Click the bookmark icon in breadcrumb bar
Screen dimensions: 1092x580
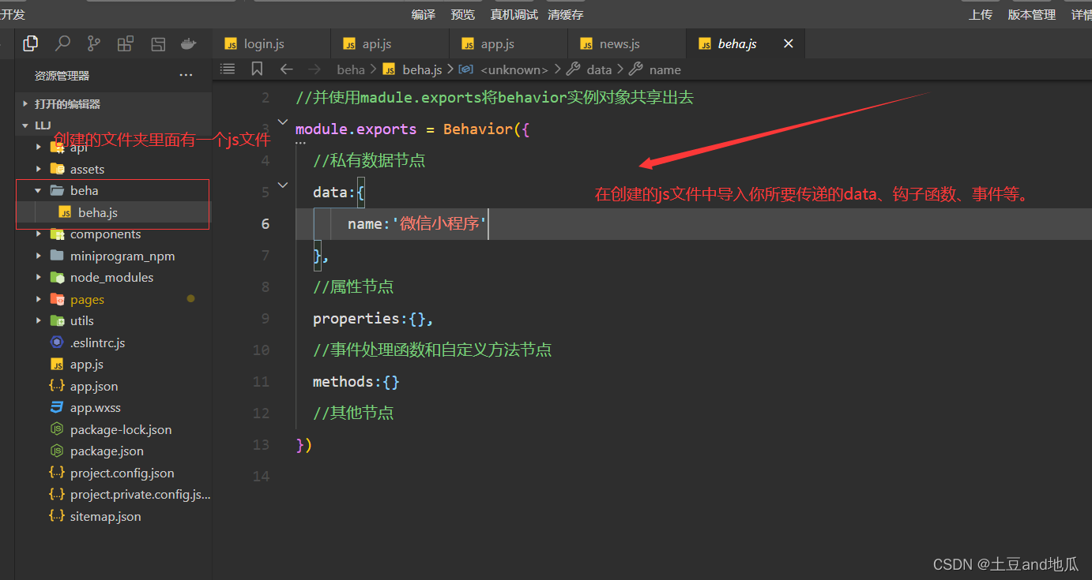[257, 69]
